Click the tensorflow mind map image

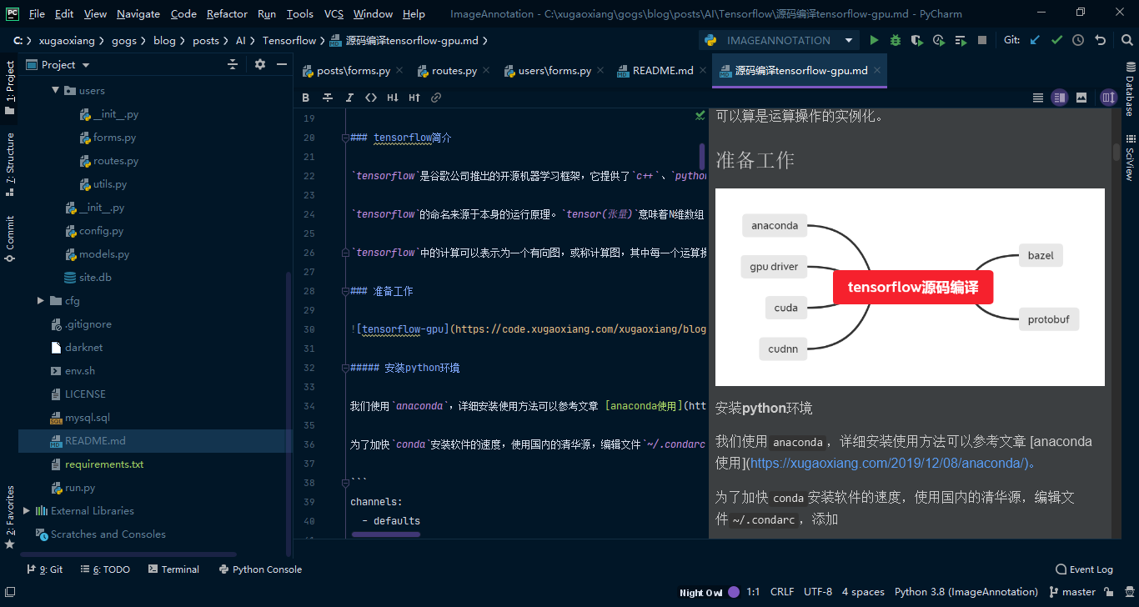pos(910,287)
